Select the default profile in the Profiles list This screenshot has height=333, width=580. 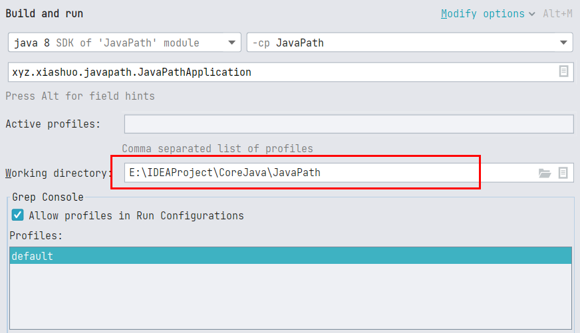click(291, 256)
